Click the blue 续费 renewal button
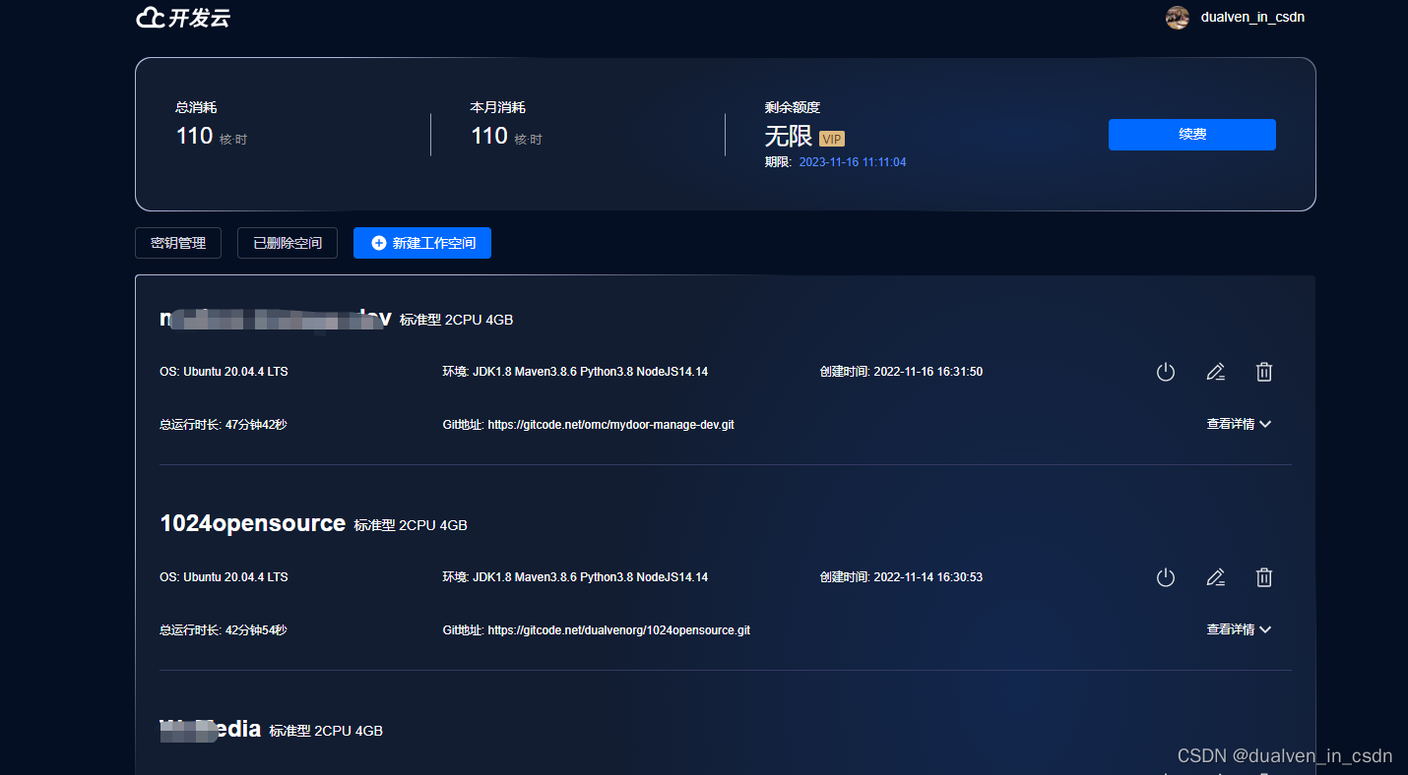 point(1191,135)
